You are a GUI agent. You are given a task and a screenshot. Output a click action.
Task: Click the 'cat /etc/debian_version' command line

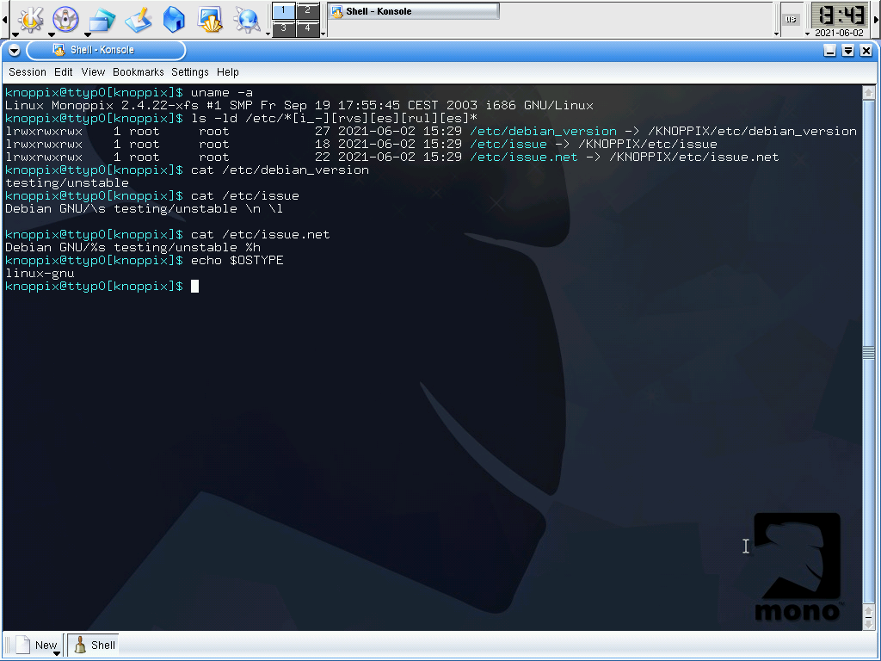click(x=280, y=170)
